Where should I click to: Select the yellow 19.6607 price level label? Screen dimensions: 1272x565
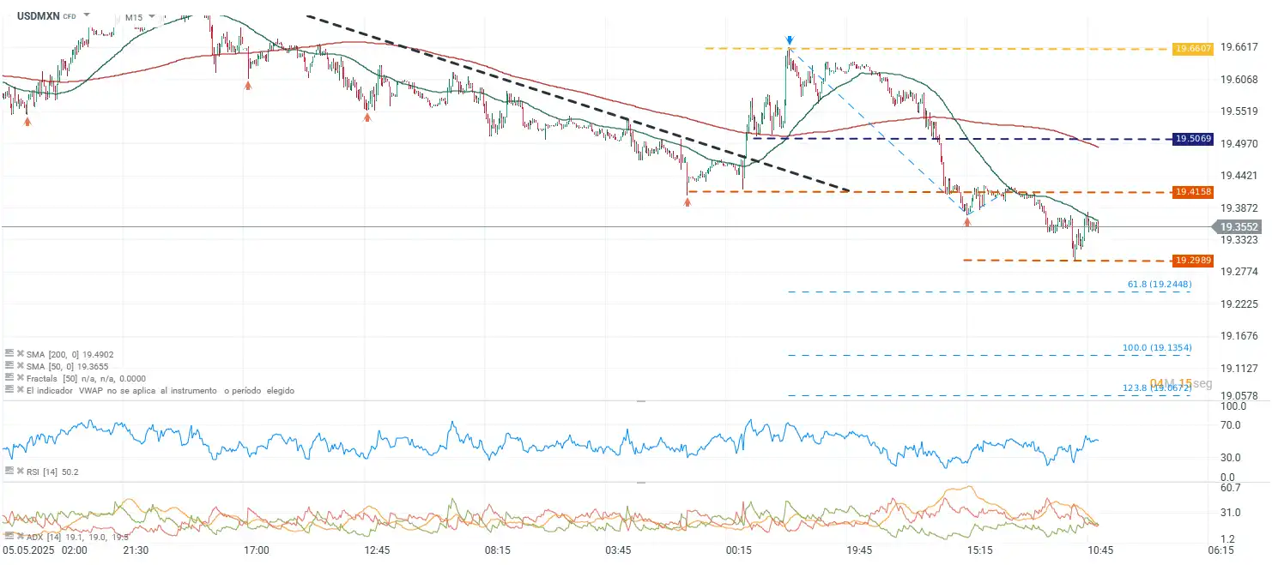click(x=1194, y=49)
